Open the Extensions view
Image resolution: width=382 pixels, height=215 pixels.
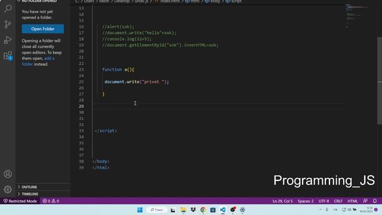(x=8, y=56)
